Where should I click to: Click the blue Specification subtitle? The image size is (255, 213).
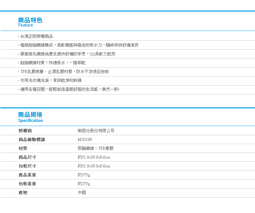pos(31,121)
